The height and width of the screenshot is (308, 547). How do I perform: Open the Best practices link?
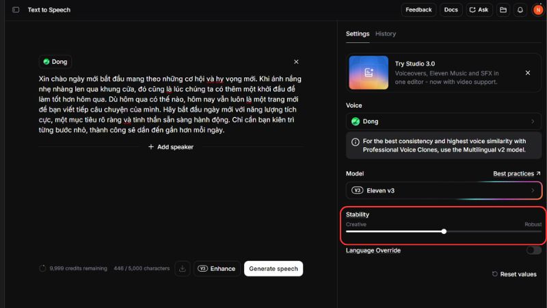[x=517, y=174]
